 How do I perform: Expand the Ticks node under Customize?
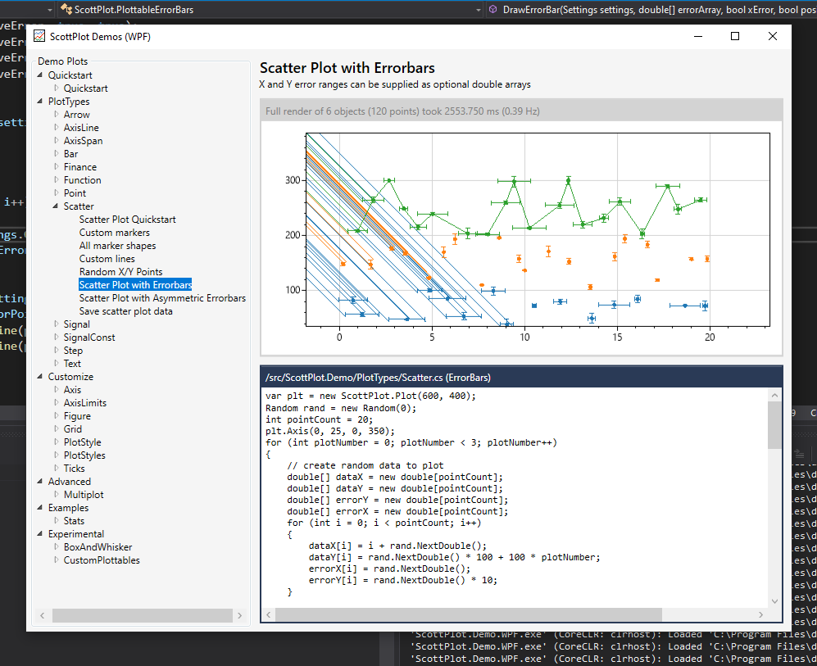pyautogui.click(x=57, y=468)
